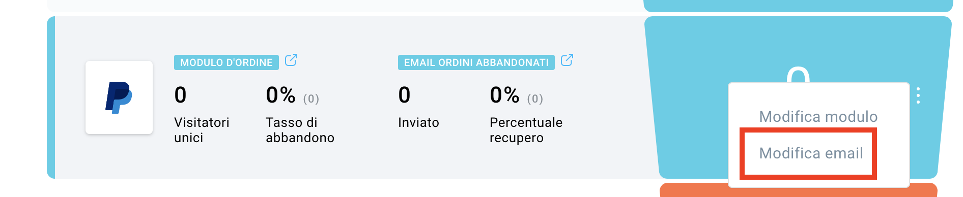The width and height of the screenshot is (963, 197).
Task: Click the Tasso di abbandono label
Action: tap(300, 130)
